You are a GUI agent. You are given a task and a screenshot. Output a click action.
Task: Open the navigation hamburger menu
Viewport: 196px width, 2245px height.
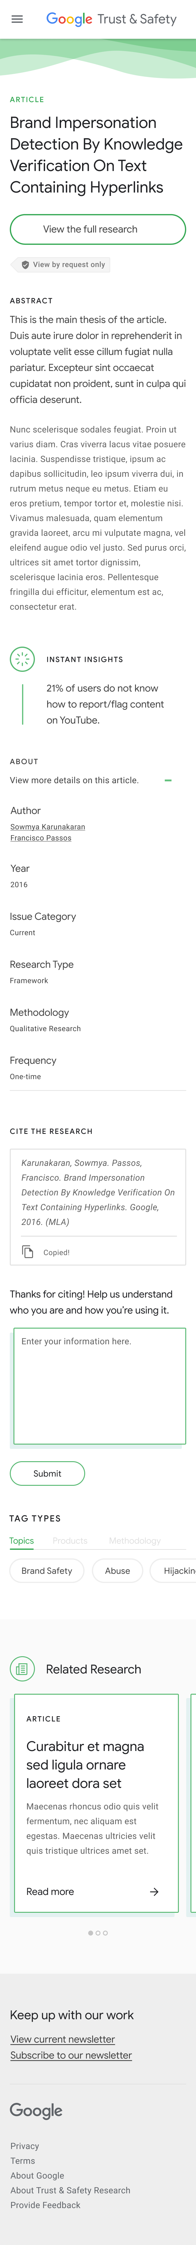pyautogui.click(x=17, y=19)
